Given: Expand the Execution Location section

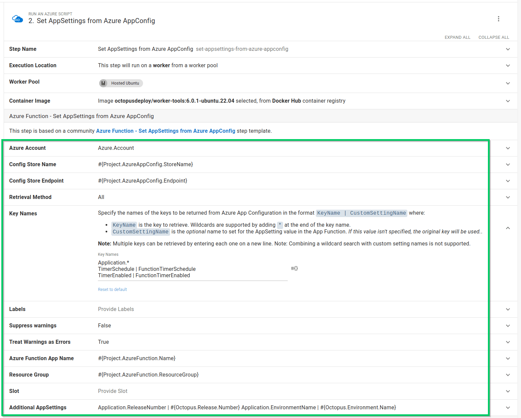Looking at the screenshot, I should coord(508,65).
